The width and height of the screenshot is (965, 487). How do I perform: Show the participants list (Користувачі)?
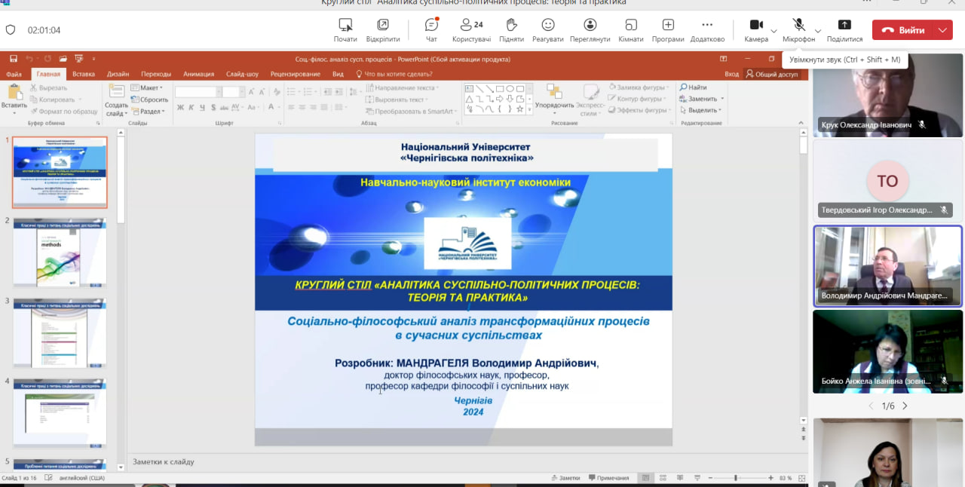(x=471, y=30)
